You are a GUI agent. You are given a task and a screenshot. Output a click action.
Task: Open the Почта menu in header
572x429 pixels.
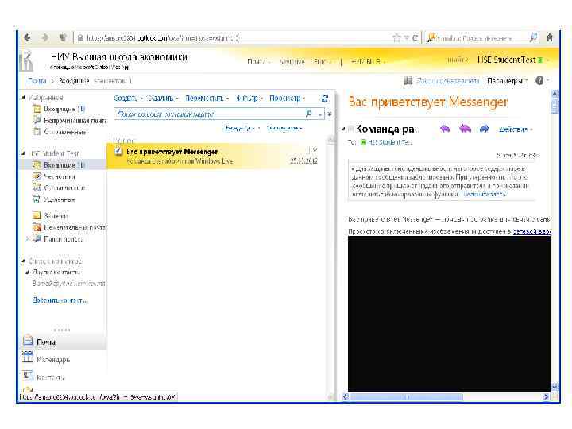(x=259, y=61)
